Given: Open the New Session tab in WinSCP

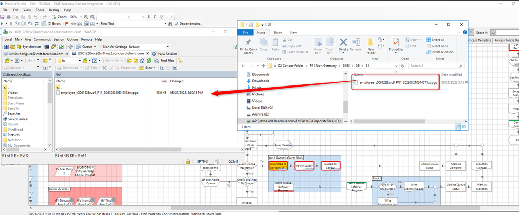Looking at the screenshot, I should pos(164,54).
